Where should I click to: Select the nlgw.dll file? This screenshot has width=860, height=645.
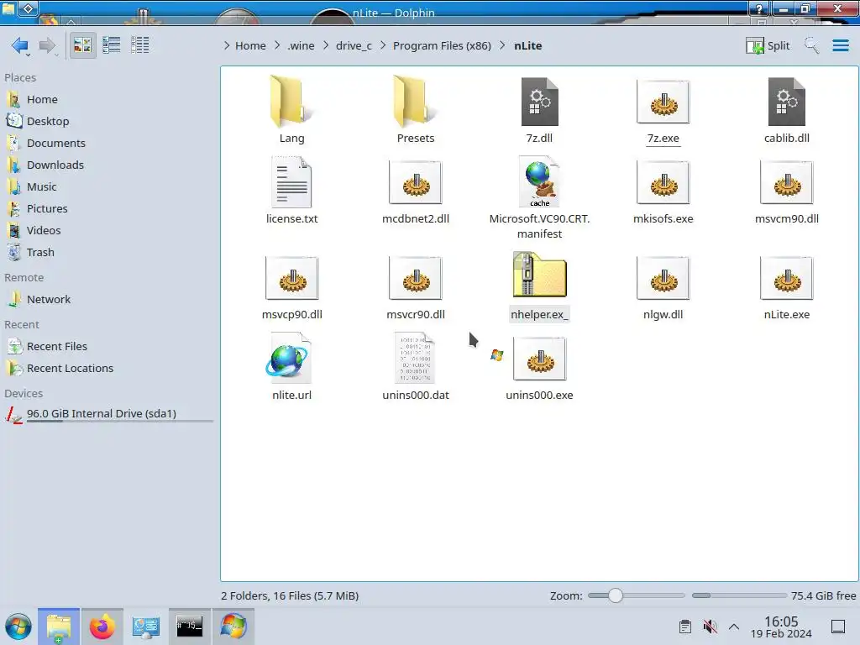click(x=663, y=286)
